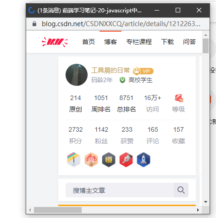Click the 157 收藏 count

(x=178, y=135)
